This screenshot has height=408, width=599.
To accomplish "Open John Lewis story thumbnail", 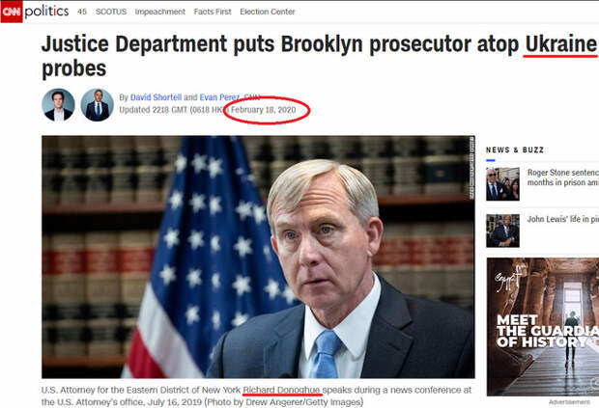I will (x=502, y=231).
